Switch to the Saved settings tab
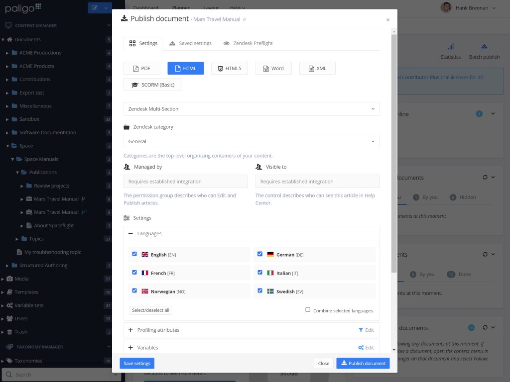The height and width of the screenshot is (382, 510). coord(190,43)
